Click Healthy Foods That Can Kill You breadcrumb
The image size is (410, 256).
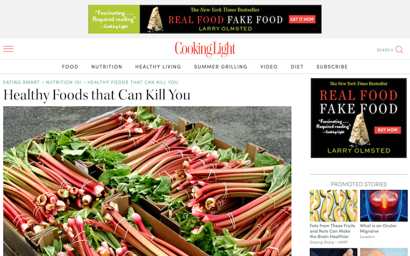133,82
